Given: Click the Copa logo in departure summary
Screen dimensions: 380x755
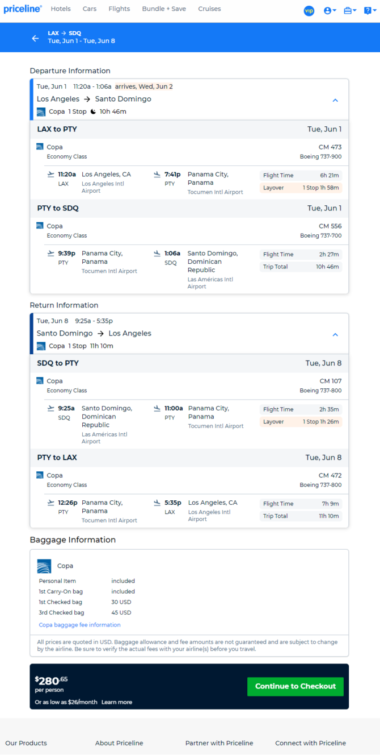Looking at the screenshot, I should (x=41, y=111).
